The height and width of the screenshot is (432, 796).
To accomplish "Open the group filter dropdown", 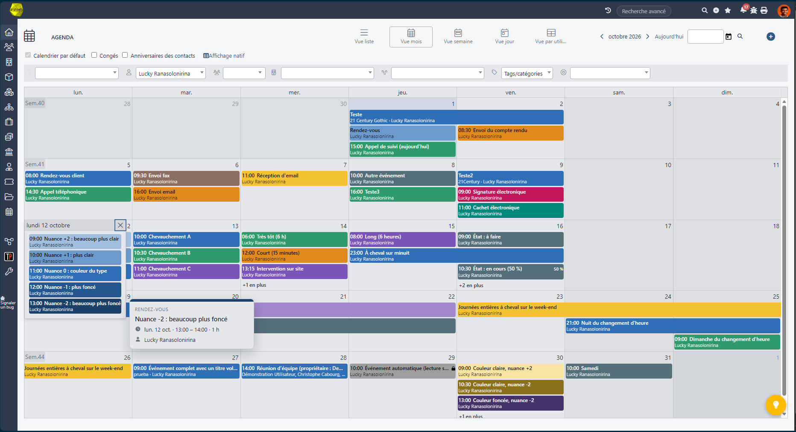I will (244, 73).
